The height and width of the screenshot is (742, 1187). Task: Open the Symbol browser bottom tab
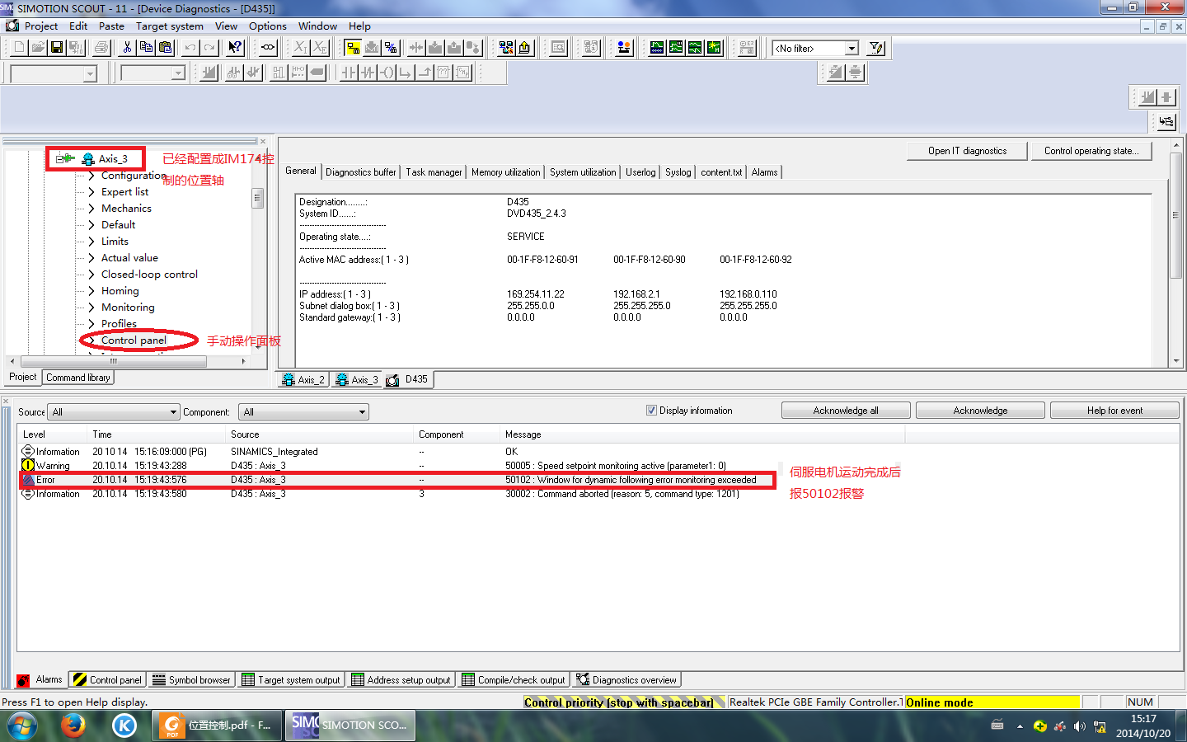click(x=192, y=680)
